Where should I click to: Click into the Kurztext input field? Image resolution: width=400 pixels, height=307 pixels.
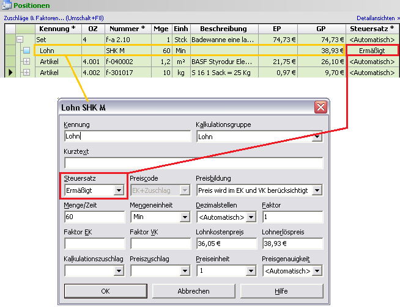pos(194,163)
